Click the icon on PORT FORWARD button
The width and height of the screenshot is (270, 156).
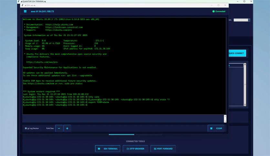(x=155, y=149)
